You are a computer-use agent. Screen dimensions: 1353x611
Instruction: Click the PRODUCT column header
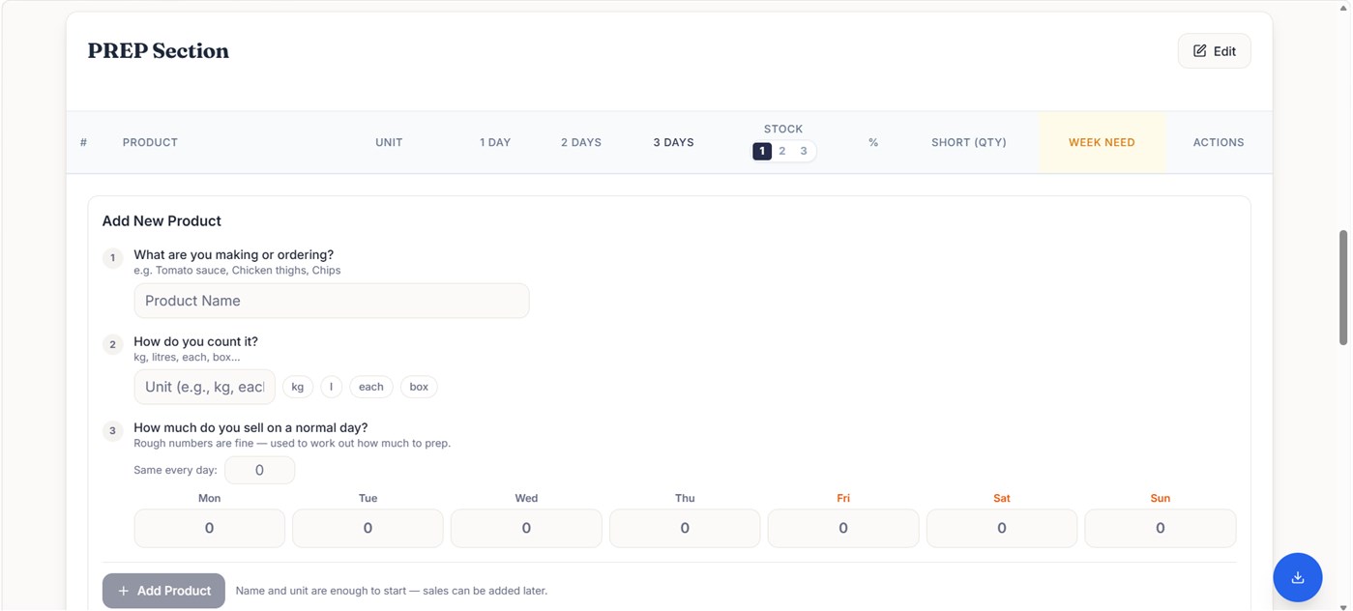(x=150, y=142)
